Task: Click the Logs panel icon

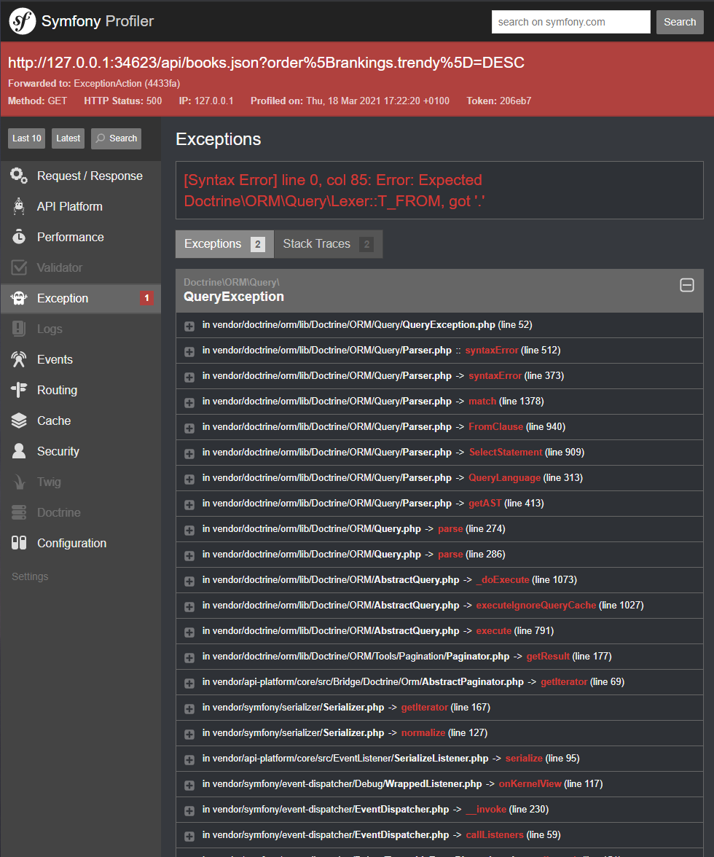Action: tap(18, 329)
